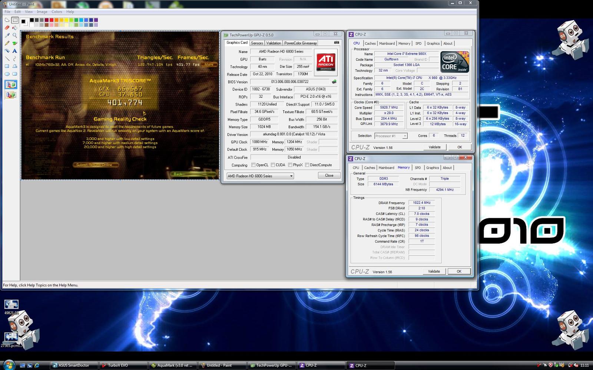Select the Pick Color eyedropper tool

(x=7, y=36)
